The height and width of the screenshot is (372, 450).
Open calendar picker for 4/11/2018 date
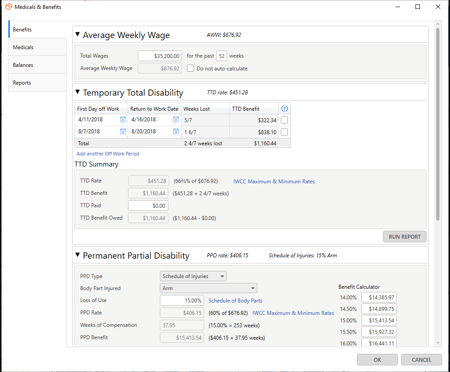123,120
